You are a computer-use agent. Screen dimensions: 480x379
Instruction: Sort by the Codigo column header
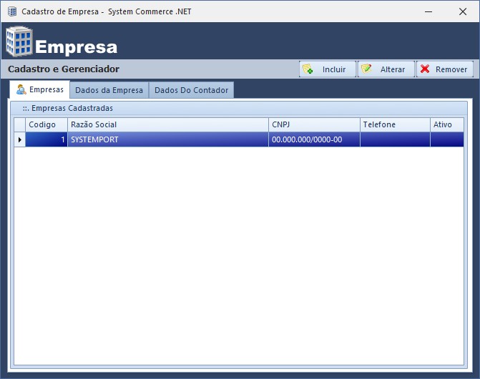click(46, 124)
